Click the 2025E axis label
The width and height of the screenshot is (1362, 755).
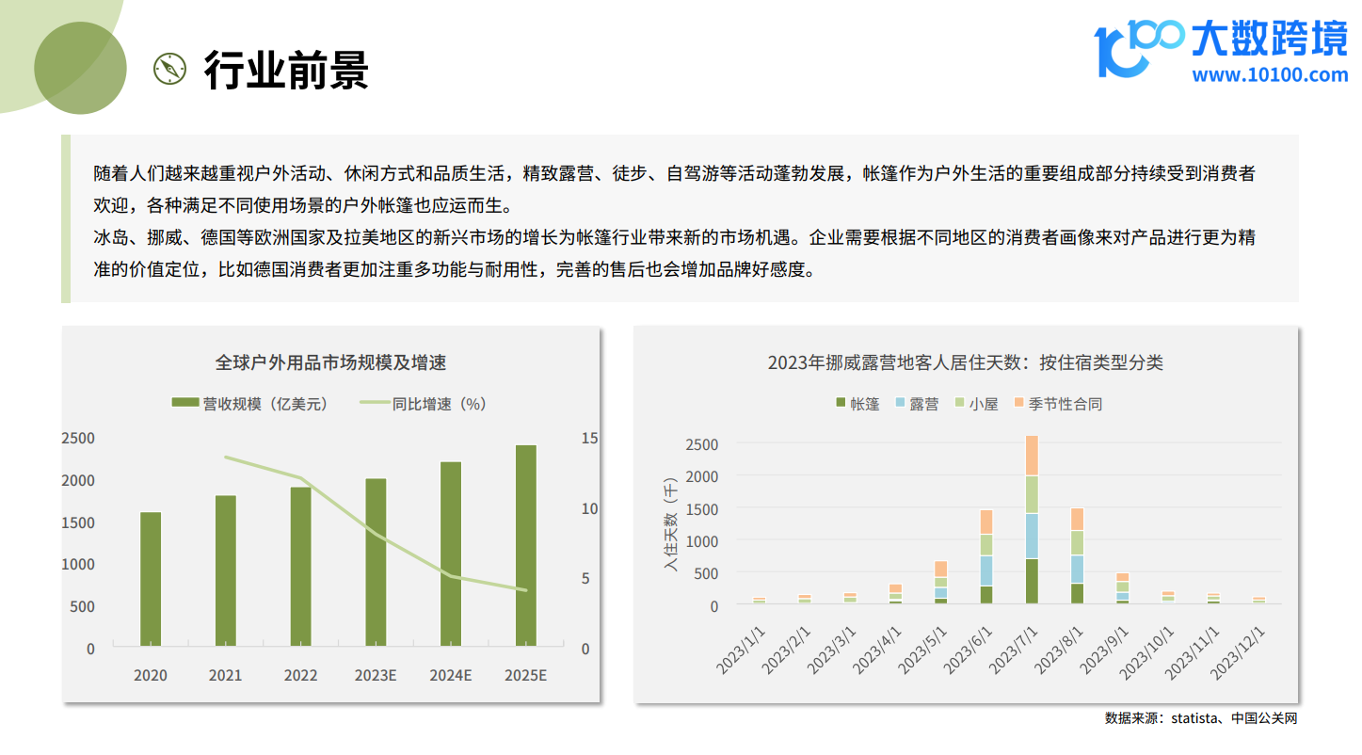coord(525,675)
